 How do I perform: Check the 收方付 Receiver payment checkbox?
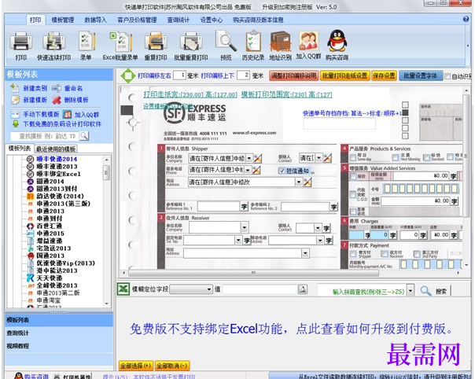coord(385,253)
